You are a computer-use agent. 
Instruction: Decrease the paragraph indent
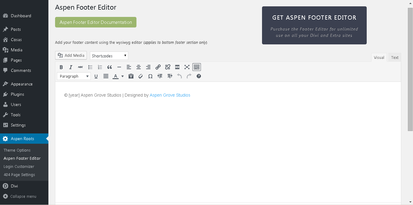(x=160, y=76)
